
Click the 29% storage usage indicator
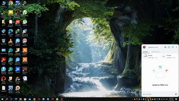coord(145,56)
